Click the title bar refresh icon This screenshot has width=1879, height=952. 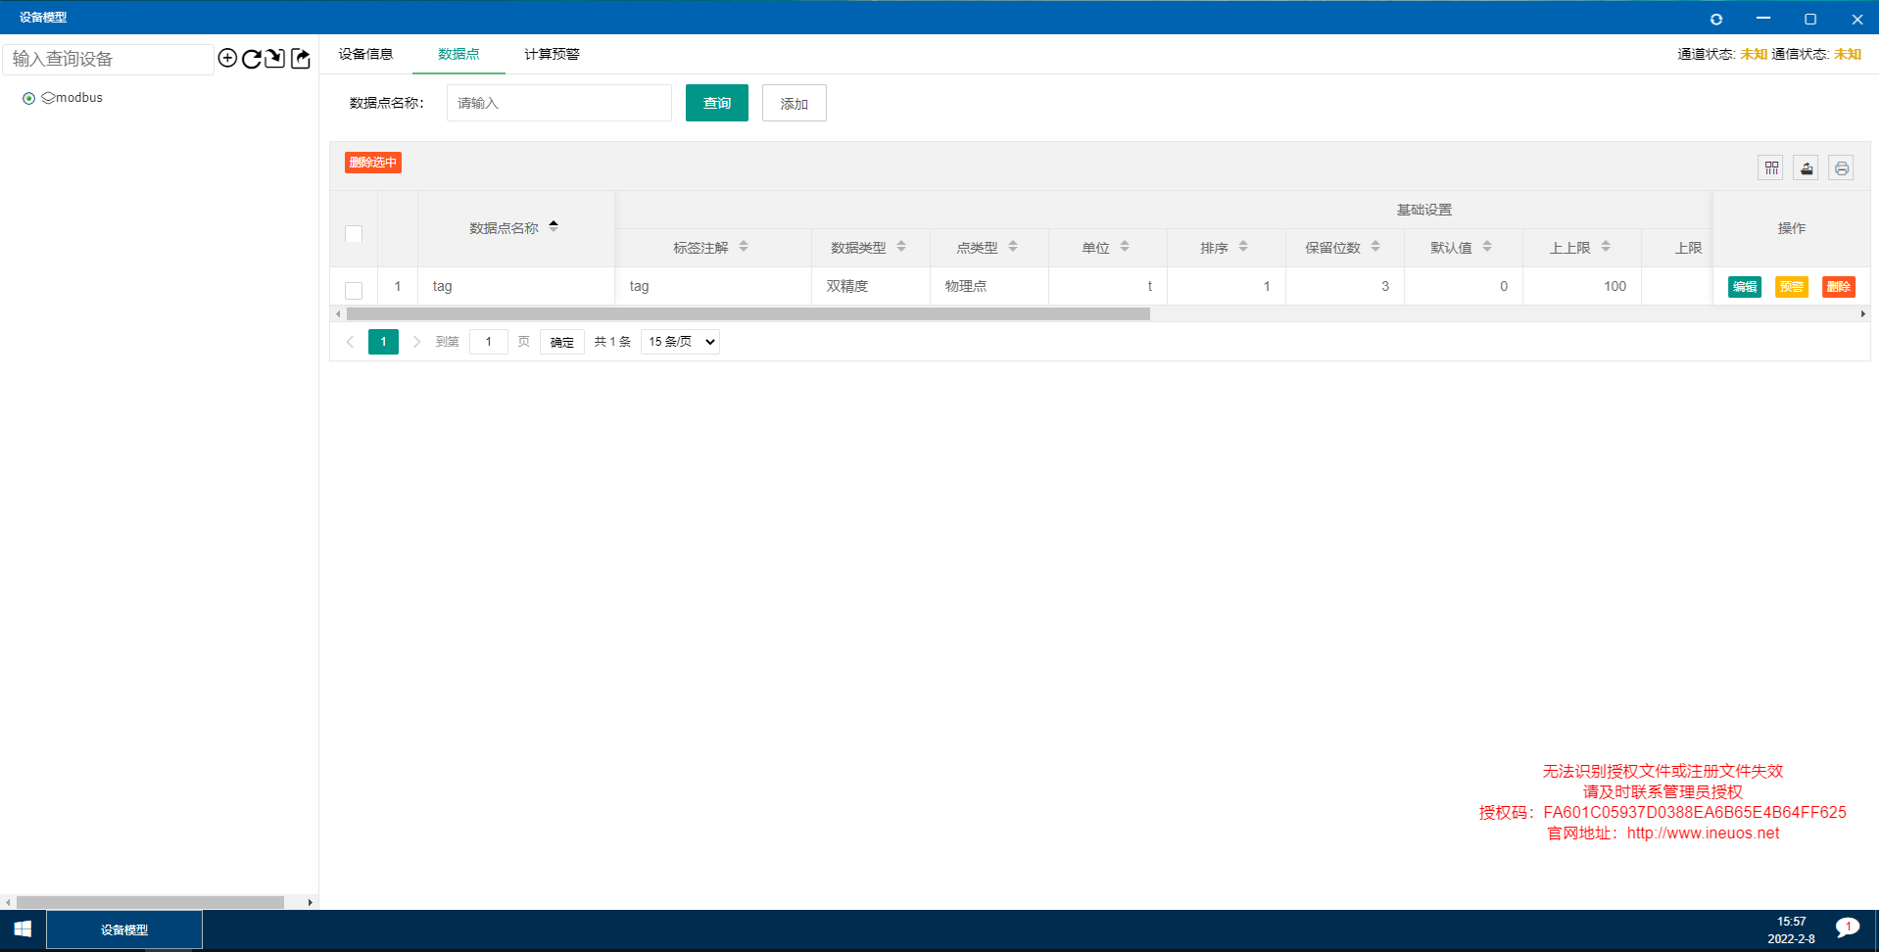pos(1716,19)
